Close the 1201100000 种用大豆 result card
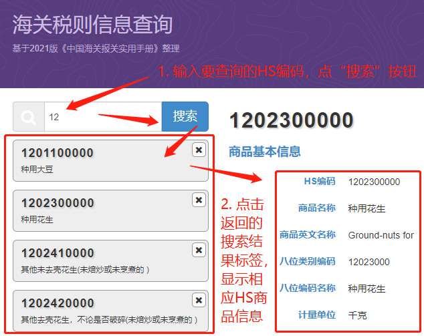The image size is (424, 336). pyautogui.click(x=199, y=150)
